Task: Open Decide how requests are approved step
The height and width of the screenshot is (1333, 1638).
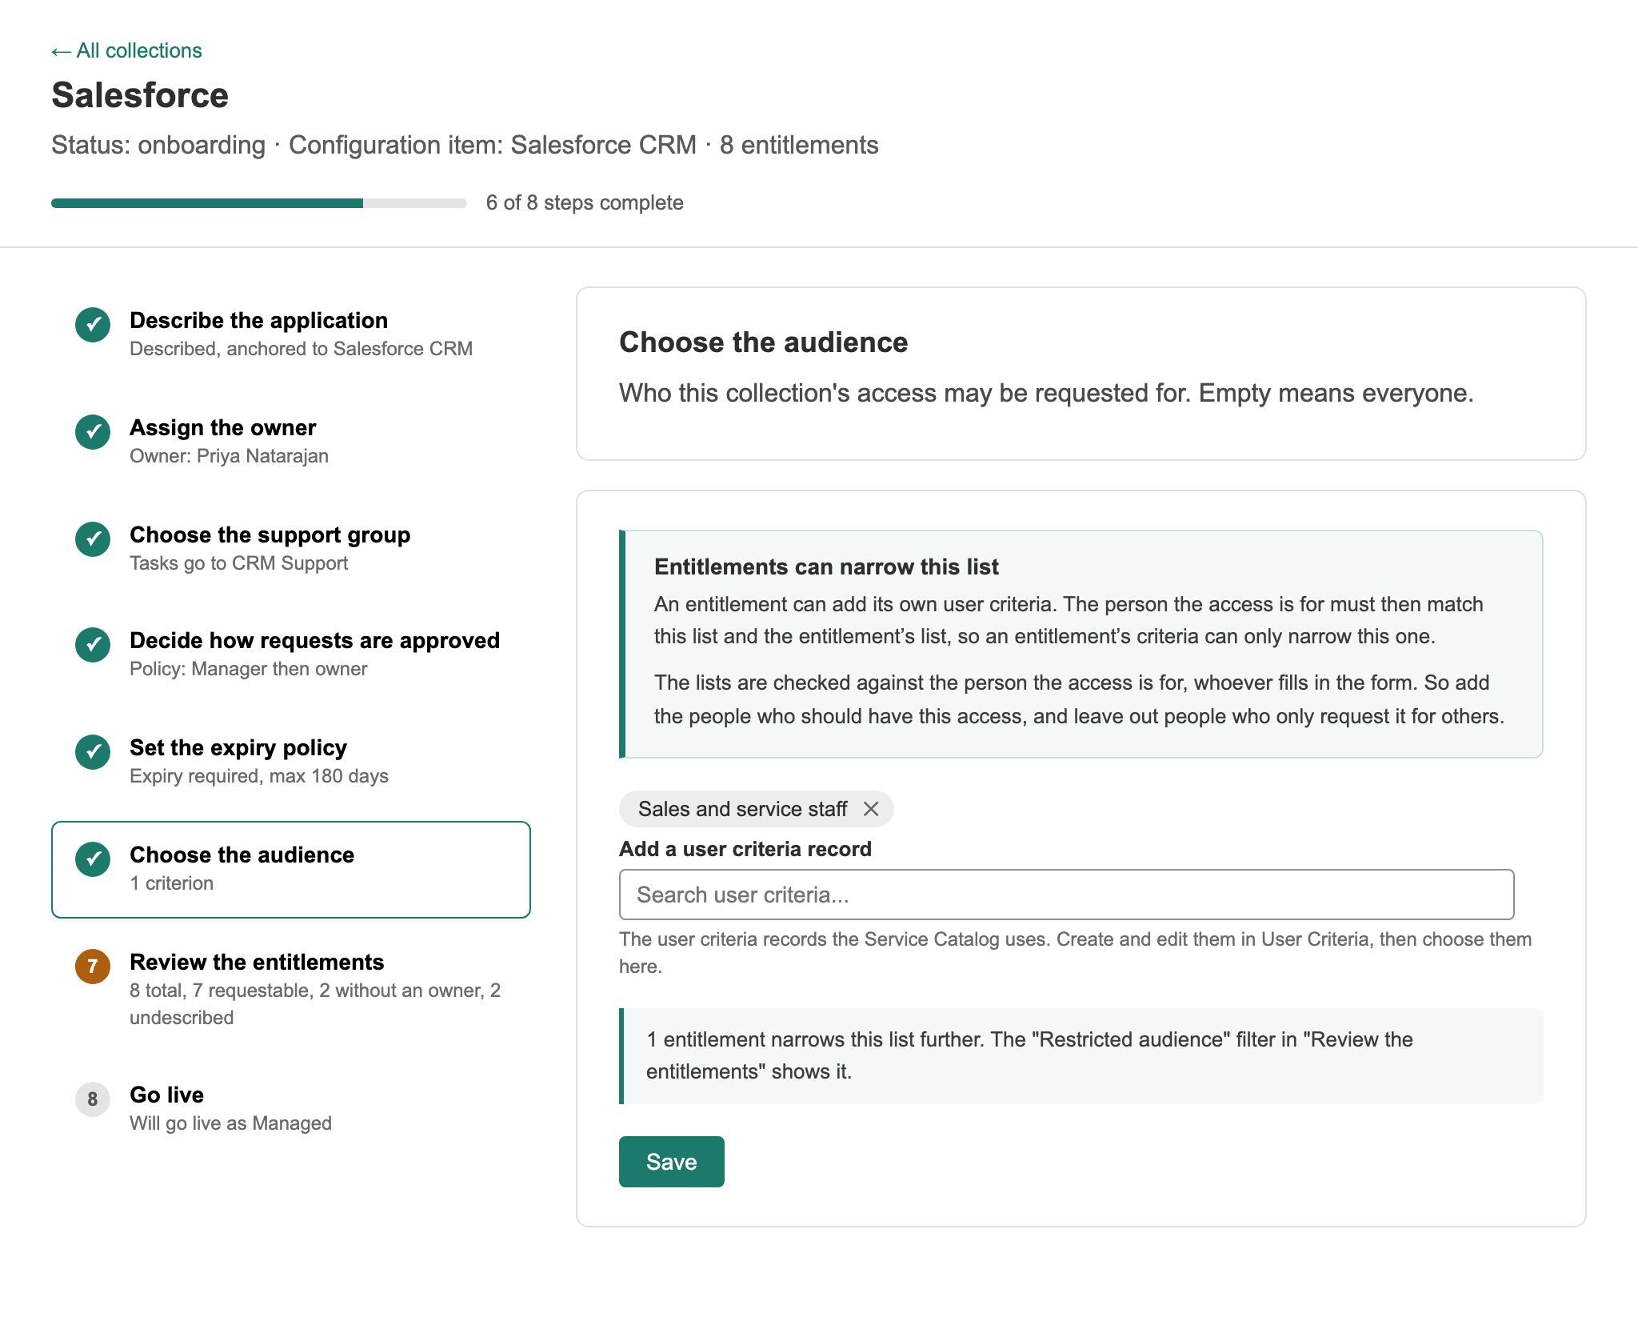Action: [x=291, y=654]
